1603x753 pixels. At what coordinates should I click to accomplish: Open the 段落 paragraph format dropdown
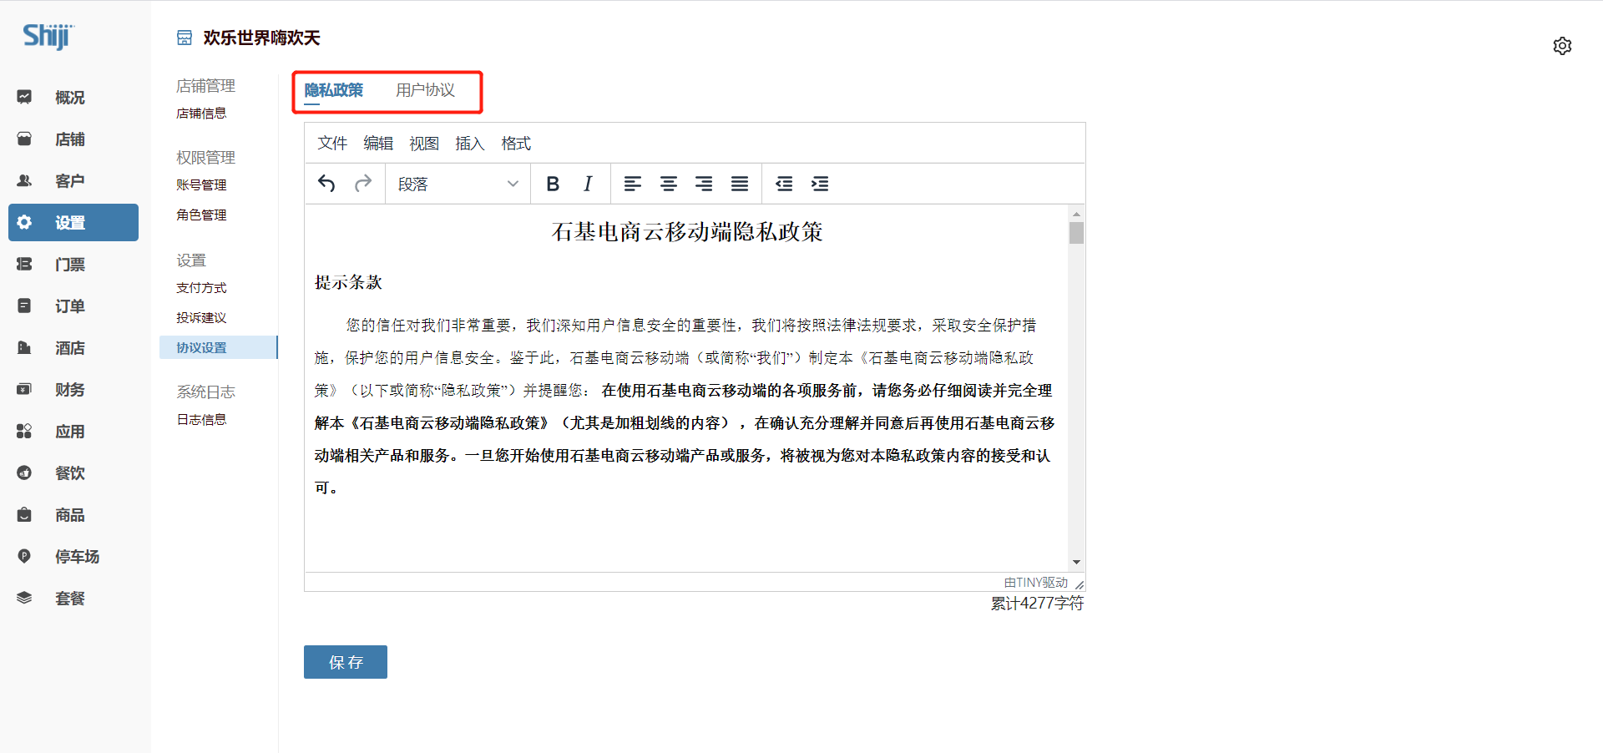point(458,184)
